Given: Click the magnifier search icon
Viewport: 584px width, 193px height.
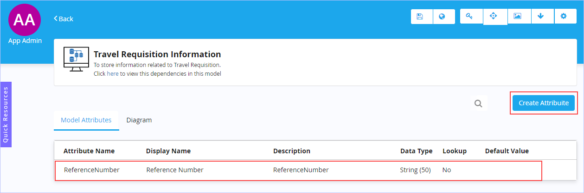Looking at the screenshot, I should 478,103.
